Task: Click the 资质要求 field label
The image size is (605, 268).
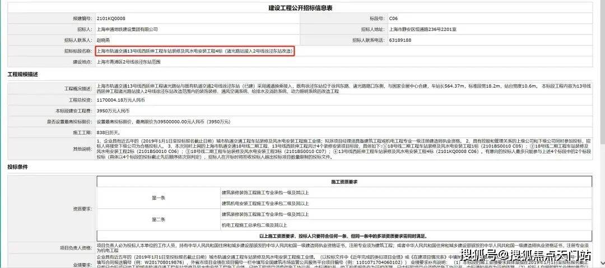Action: [82, 209]
